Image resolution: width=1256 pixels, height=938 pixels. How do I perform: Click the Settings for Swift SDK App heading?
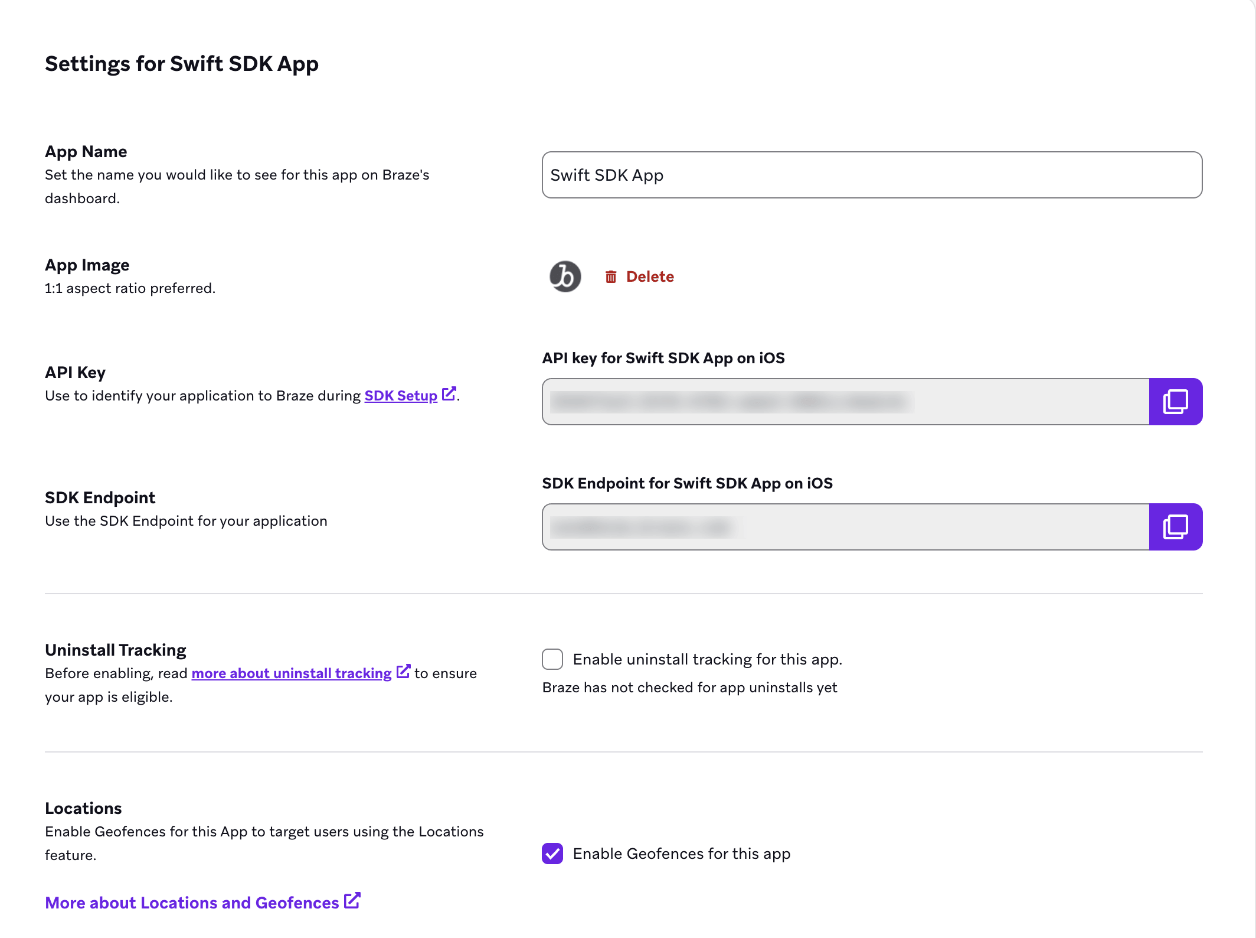pyautogui.click(x=182, y=64)
